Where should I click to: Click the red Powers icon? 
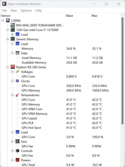18,160
